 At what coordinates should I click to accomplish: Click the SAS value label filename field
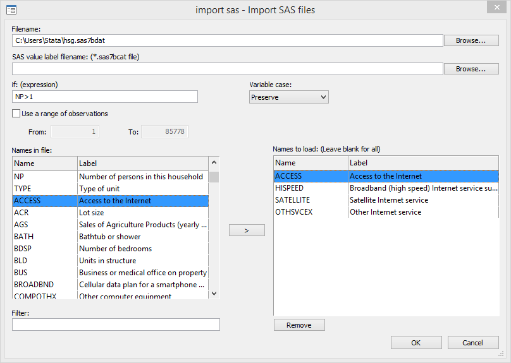(x=227, y=69)
